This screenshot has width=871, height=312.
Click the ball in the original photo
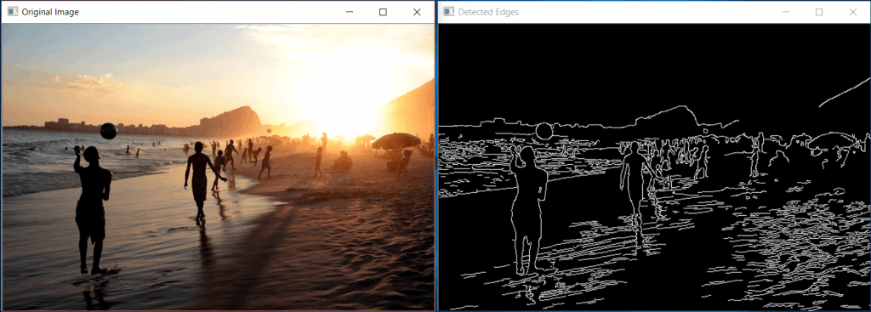click(108, 131)
